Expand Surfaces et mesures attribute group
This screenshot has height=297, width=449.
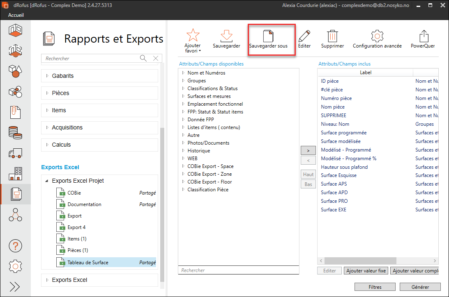click(183, 96)
